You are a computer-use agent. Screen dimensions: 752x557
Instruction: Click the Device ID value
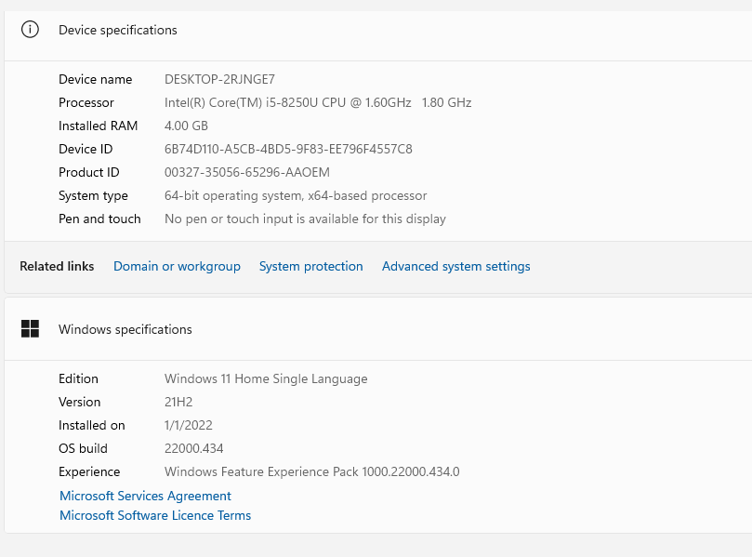[288, 149]
